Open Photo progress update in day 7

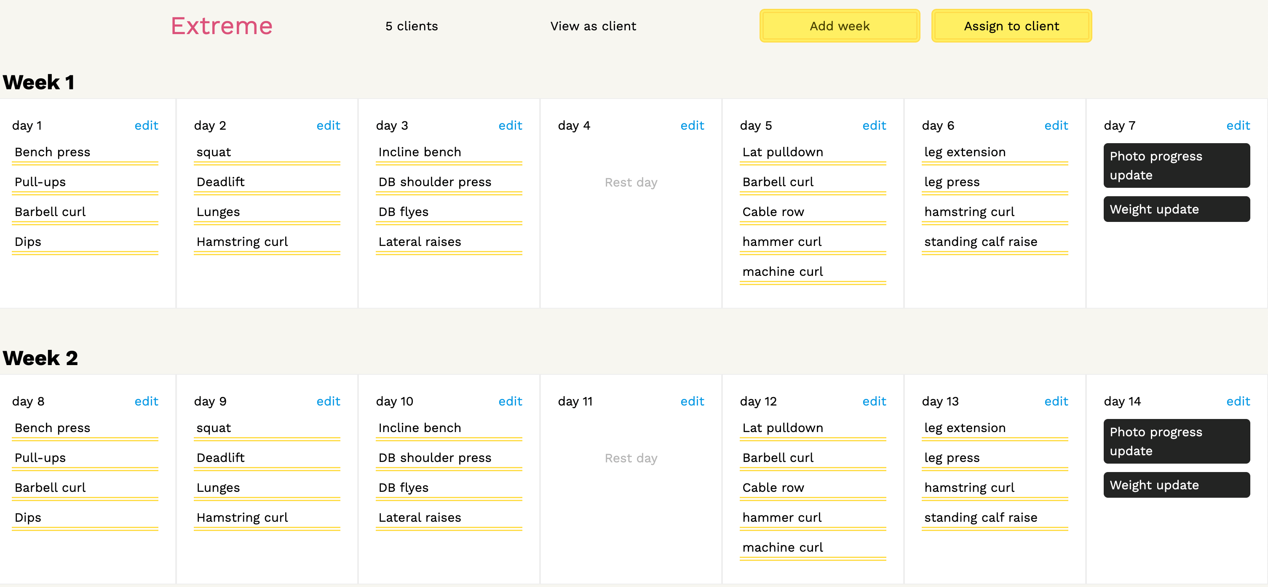pos(1176,166)
